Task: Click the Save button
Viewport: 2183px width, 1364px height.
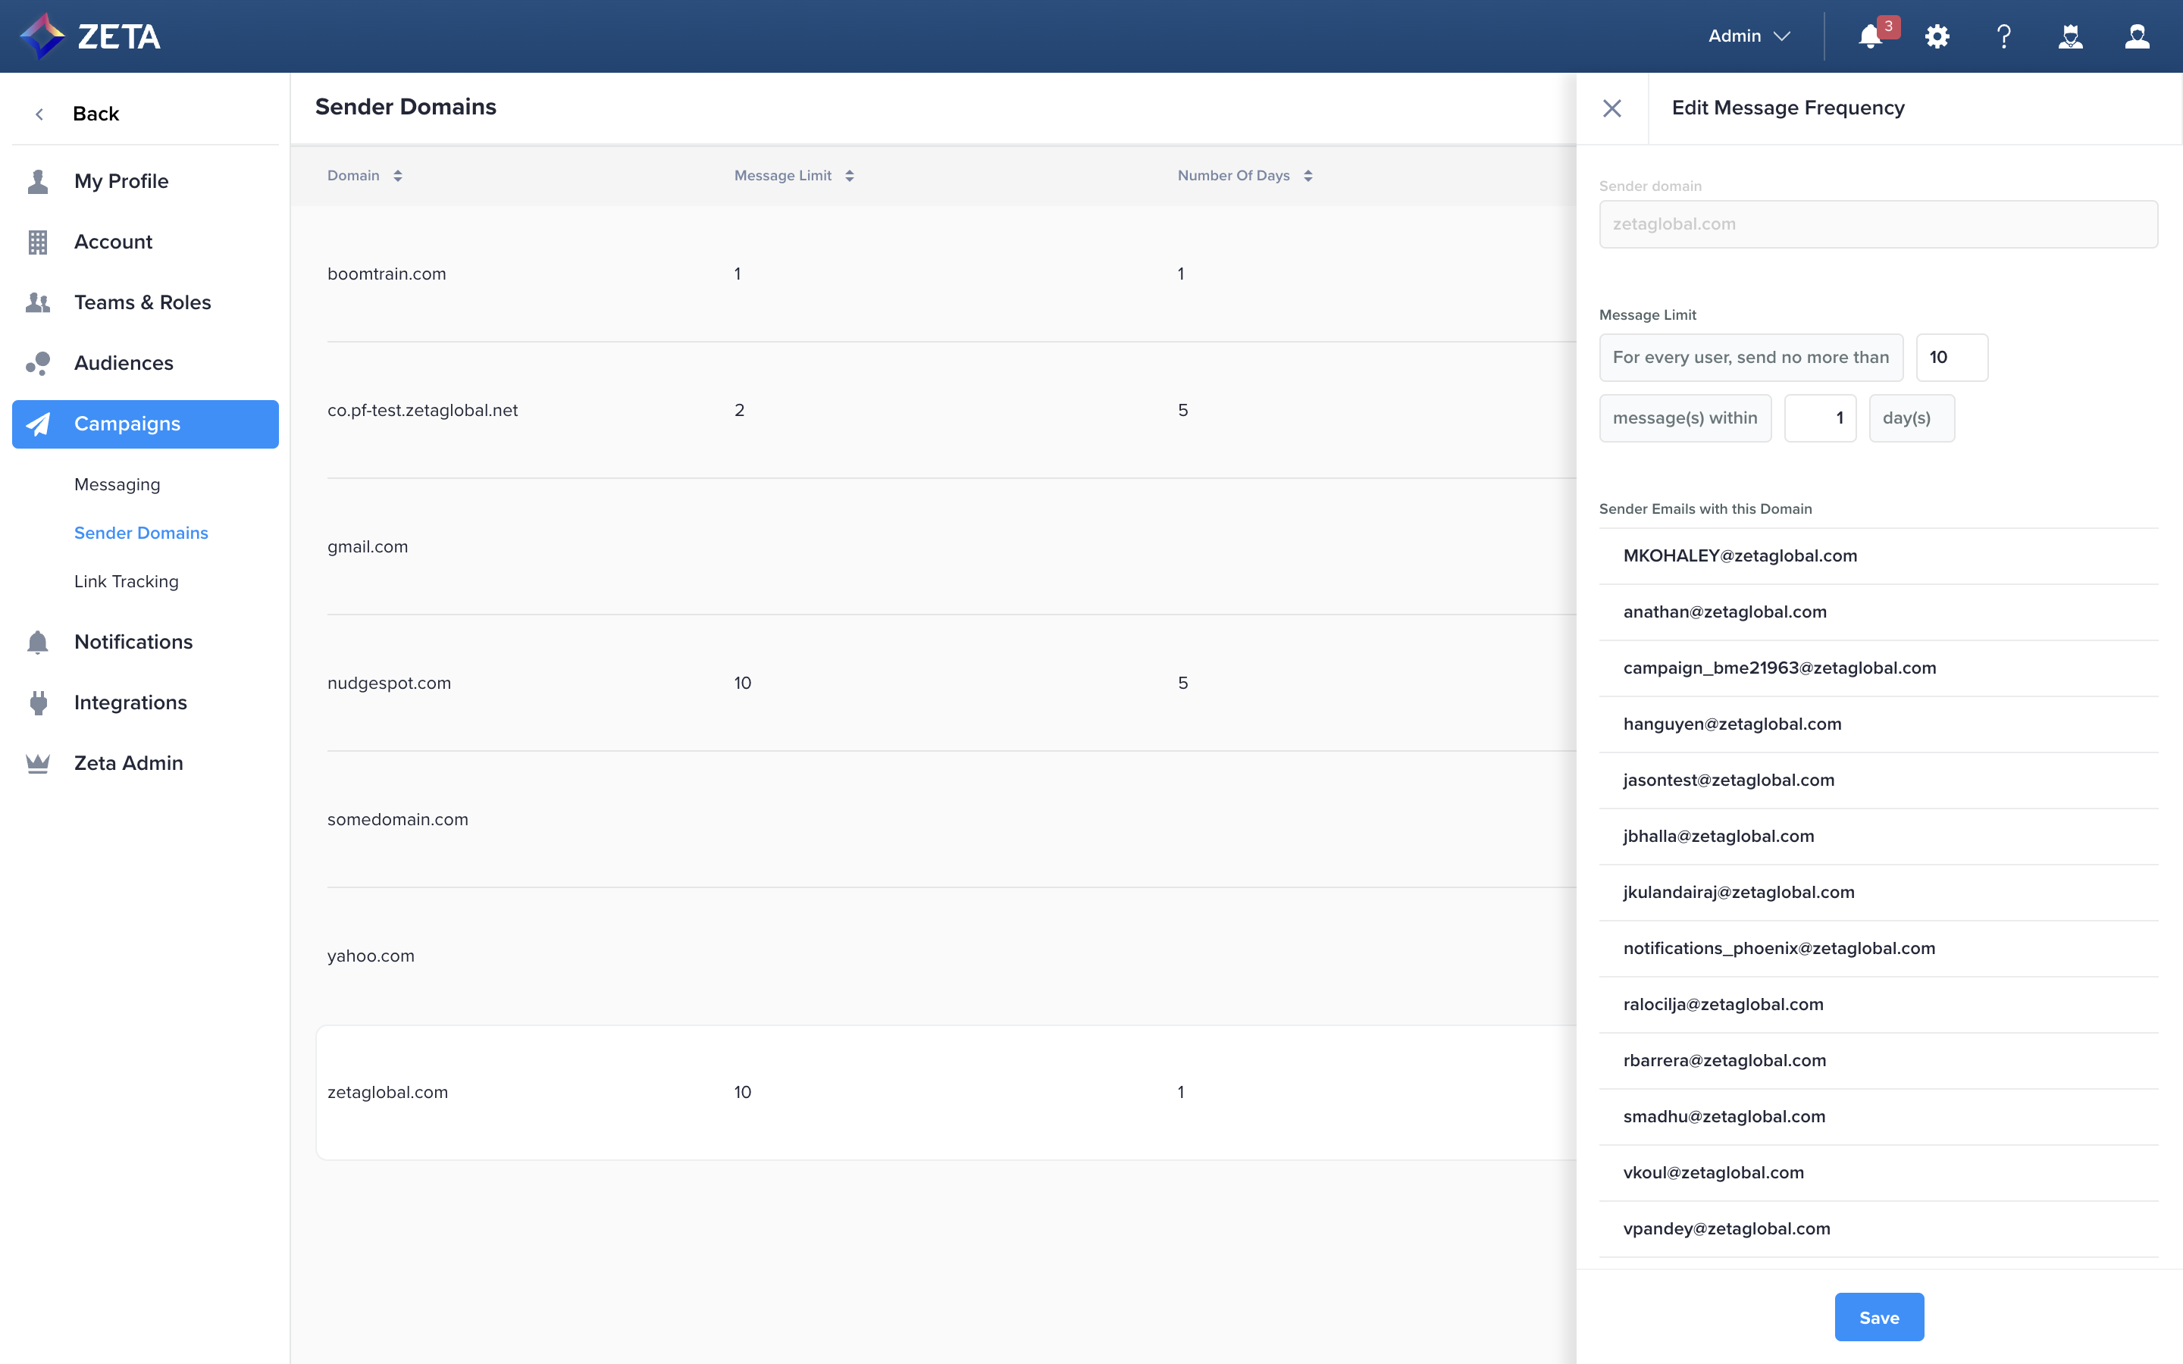Action: pos(1879,1317)
